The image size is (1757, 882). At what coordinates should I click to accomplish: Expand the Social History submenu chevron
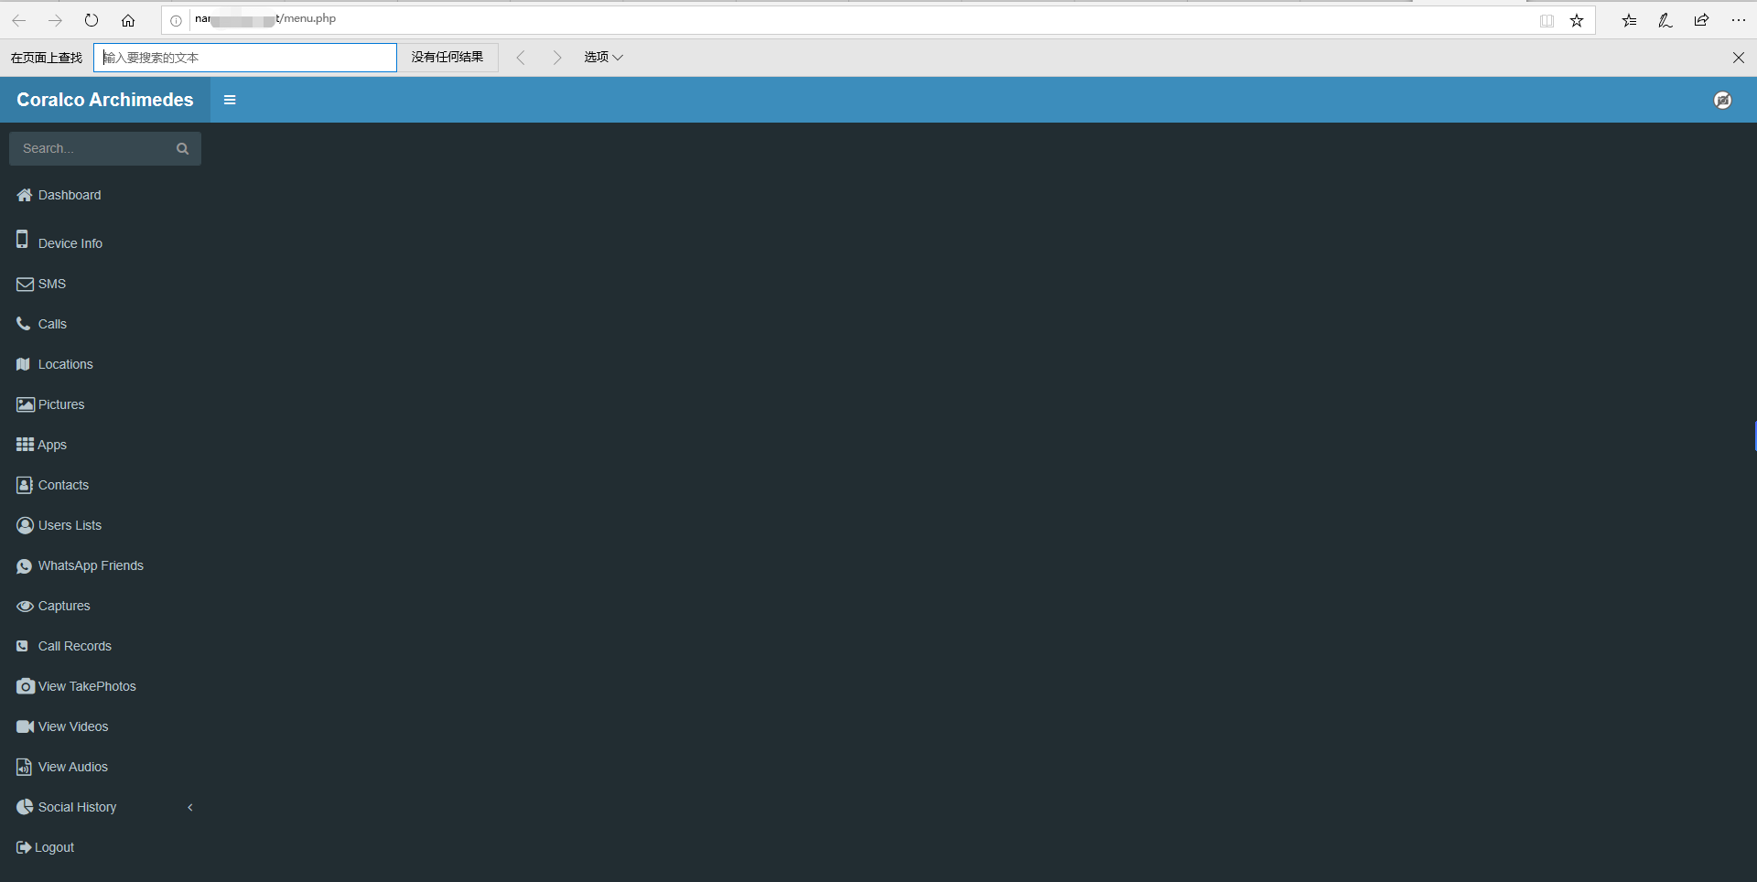190,807
